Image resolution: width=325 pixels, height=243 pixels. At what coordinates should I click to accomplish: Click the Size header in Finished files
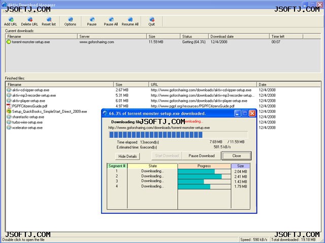[131, 85]
